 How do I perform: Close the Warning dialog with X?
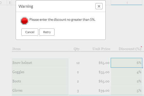point(99,6)
